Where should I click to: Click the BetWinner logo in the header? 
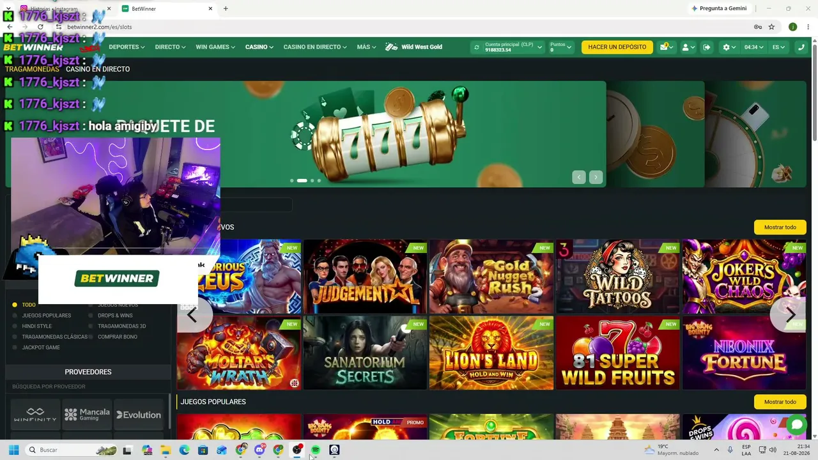pyautogui.click(x=33, y=47)
